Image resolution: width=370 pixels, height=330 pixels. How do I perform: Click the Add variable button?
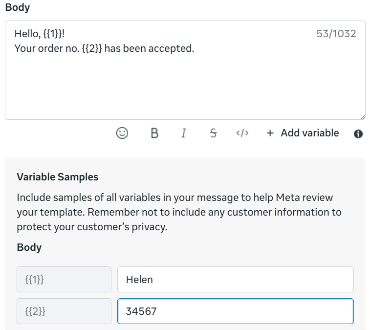pos(309,133)
